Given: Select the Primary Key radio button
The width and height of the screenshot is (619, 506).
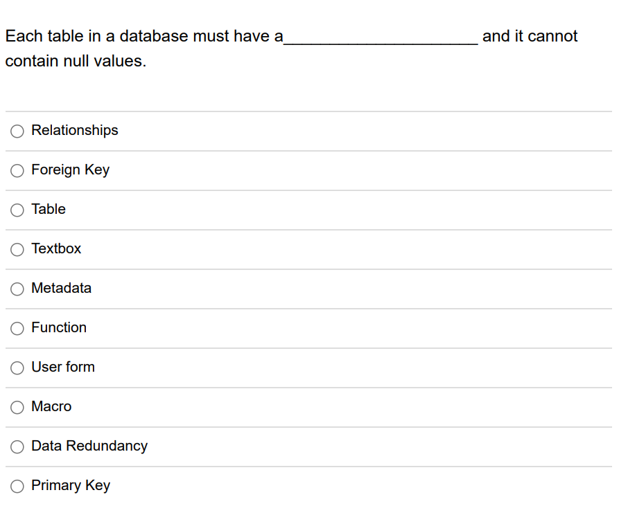Looking at the screenshot, I should pos(17,486).
